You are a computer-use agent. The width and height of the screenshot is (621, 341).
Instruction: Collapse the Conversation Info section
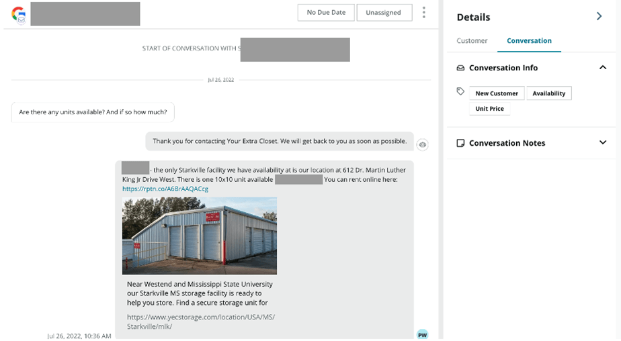click(x=602, y=68)
